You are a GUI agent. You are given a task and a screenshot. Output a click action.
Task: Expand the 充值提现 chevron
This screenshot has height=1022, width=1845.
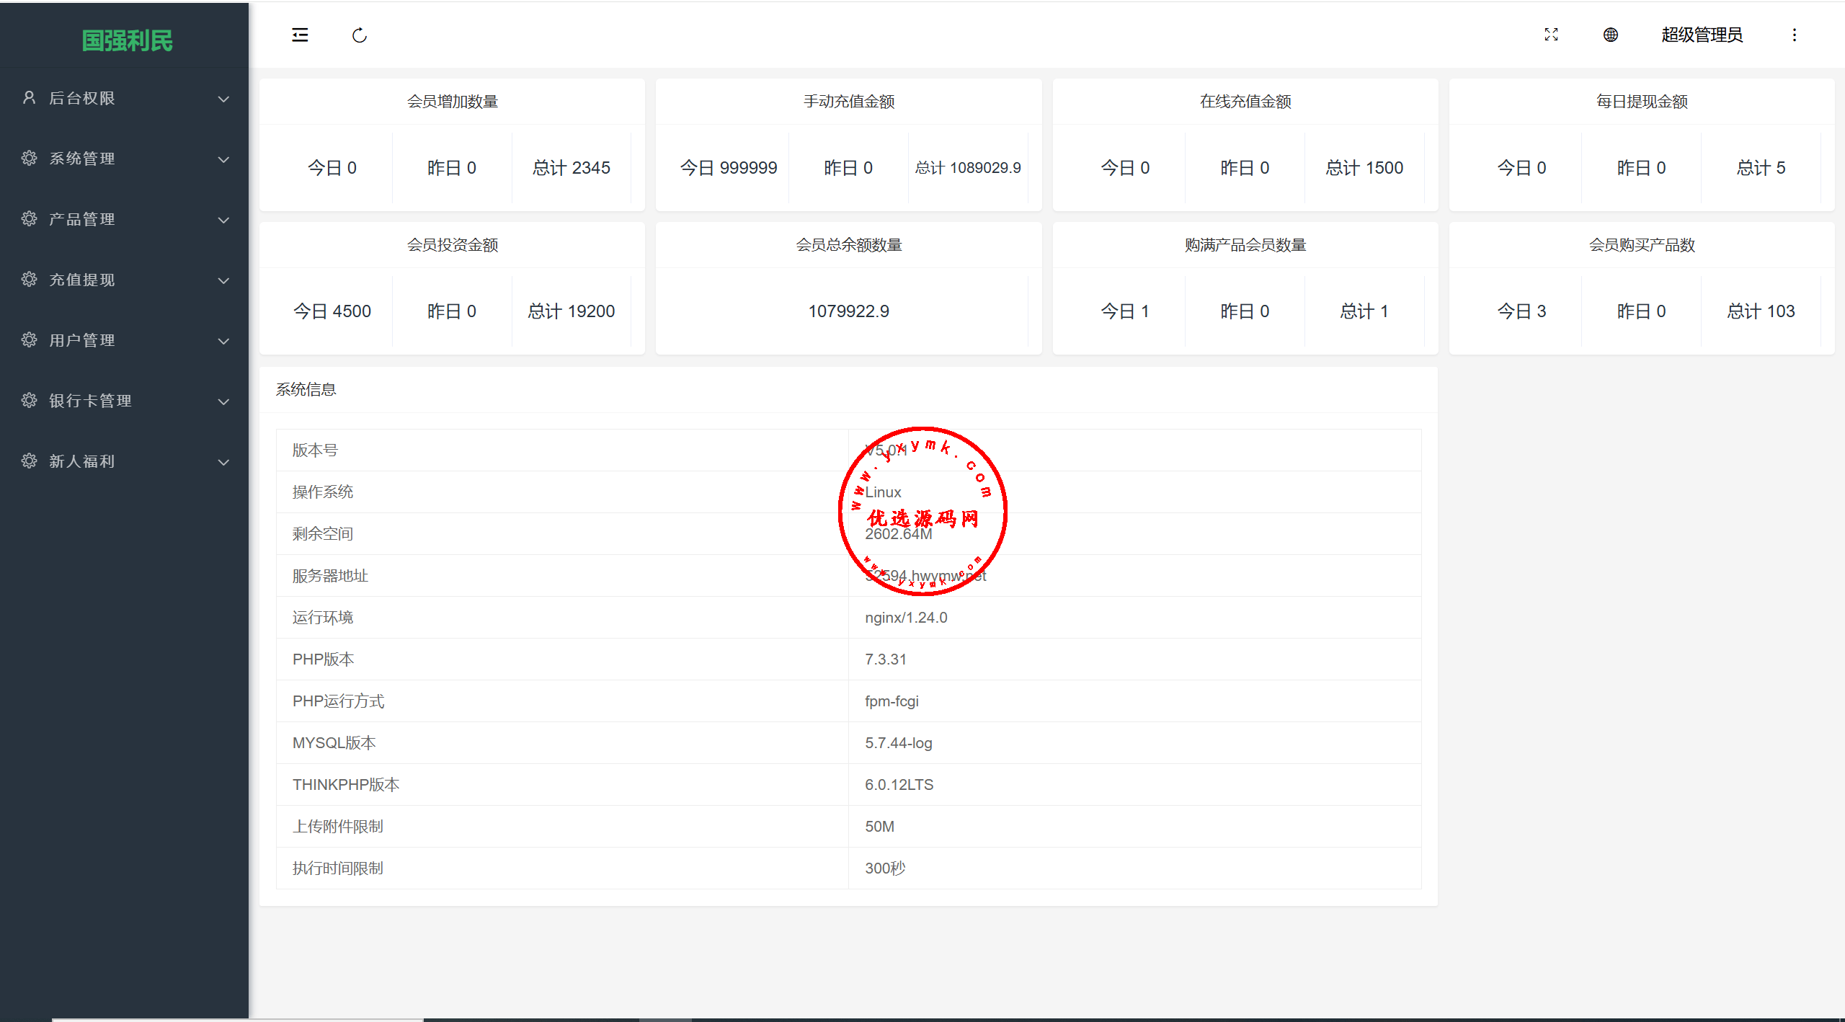pyautogui.click(x=224, y=280)
